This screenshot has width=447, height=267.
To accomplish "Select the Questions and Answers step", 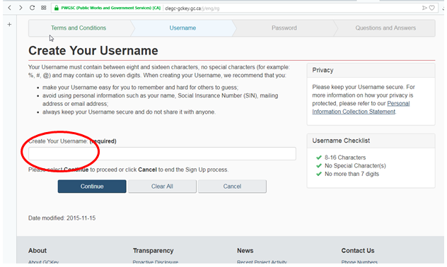I will coord(385,28).
